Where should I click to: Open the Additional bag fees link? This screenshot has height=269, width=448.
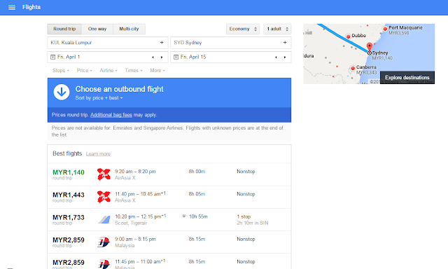(111, 115)
